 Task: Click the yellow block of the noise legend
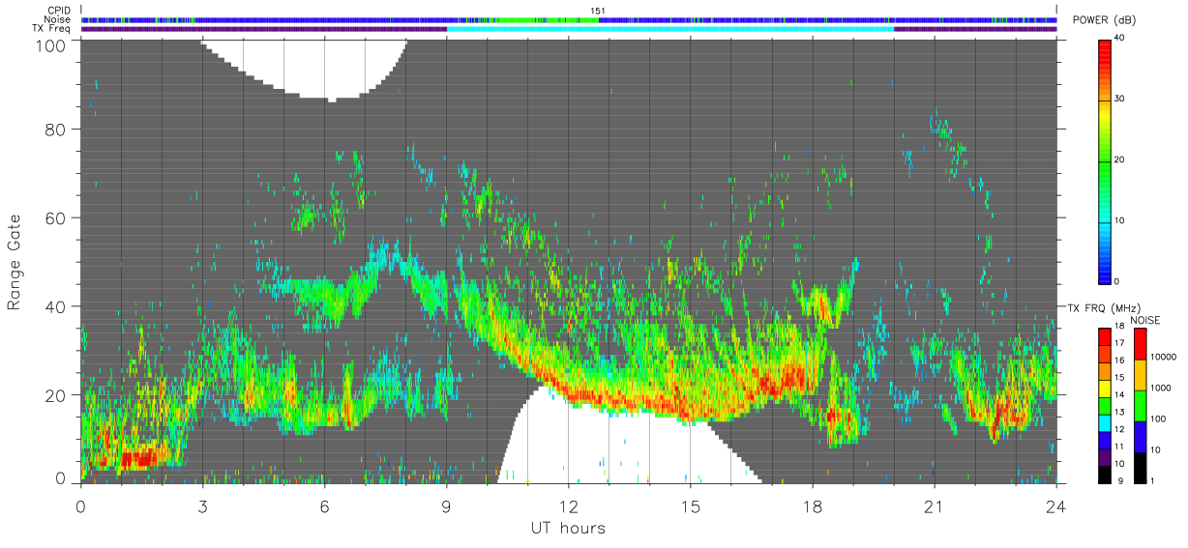pos(1142,375)
